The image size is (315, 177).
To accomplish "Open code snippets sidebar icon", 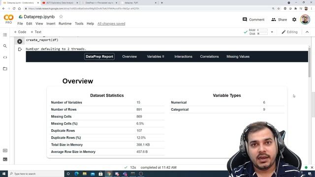I will click(5, 58).
